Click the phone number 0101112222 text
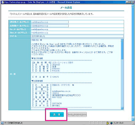 [x=57, y=97]
